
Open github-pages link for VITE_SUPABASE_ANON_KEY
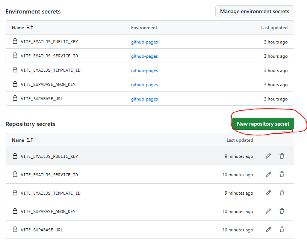pyautogui.click(x=144, y=85)
